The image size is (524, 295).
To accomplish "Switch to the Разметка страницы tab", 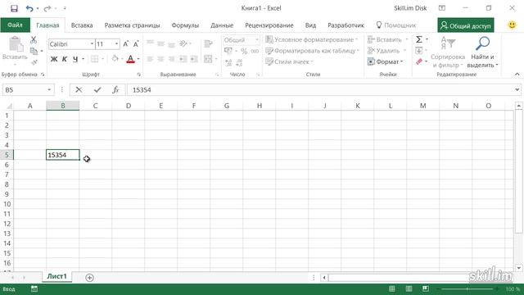I will [132, 25].
